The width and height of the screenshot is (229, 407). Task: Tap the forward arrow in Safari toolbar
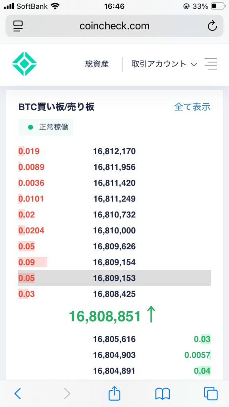click(67, 393)
